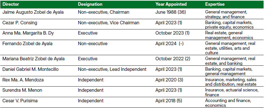Select the name Jaime Augusto Zobel de Ayala
Screen dimensions: 265x108
tap(33, 12)
